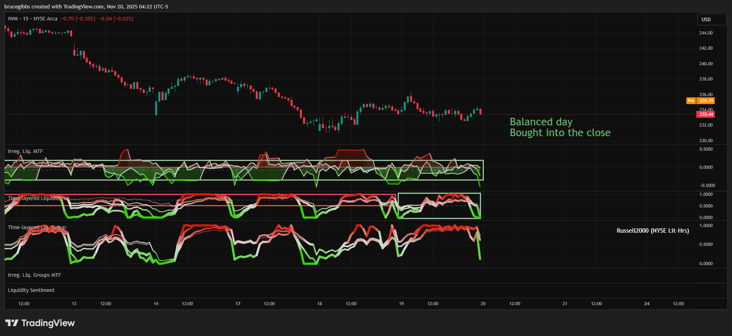Expand the Irreg. Liq. Groups MTF pane

(34, 275)
